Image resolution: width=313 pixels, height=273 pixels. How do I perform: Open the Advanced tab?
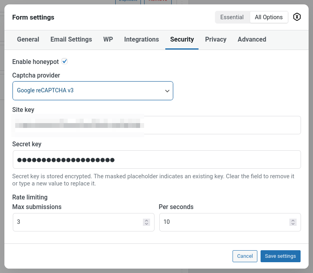(252, 39)
